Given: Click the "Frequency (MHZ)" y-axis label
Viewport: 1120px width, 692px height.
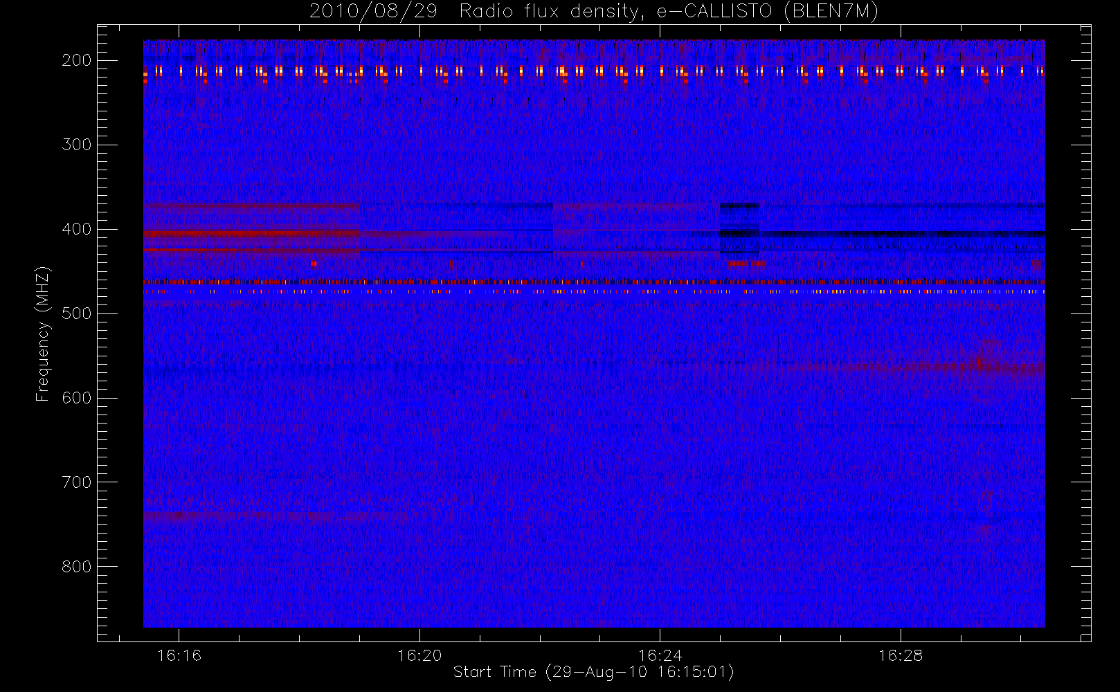Looking at the screenshot, I should click(x=43, y=334).
